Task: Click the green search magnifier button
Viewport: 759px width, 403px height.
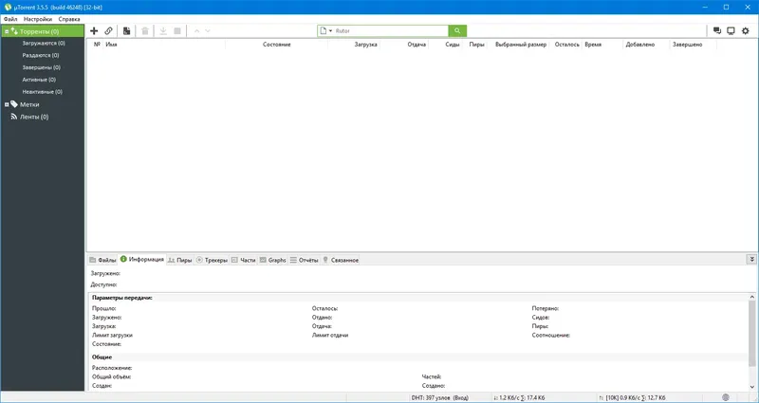Action: (x=457, y=31)
